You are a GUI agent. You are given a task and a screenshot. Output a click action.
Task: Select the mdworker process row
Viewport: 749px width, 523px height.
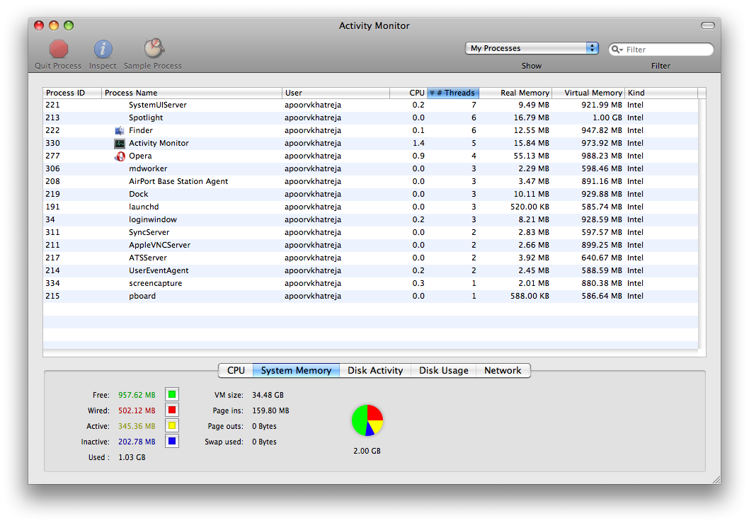tap(370, 168)
